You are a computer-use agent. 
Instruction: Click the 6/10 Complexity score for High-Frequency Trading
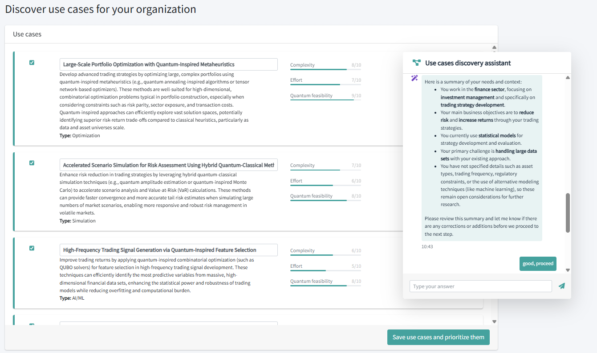pos(356,250)
